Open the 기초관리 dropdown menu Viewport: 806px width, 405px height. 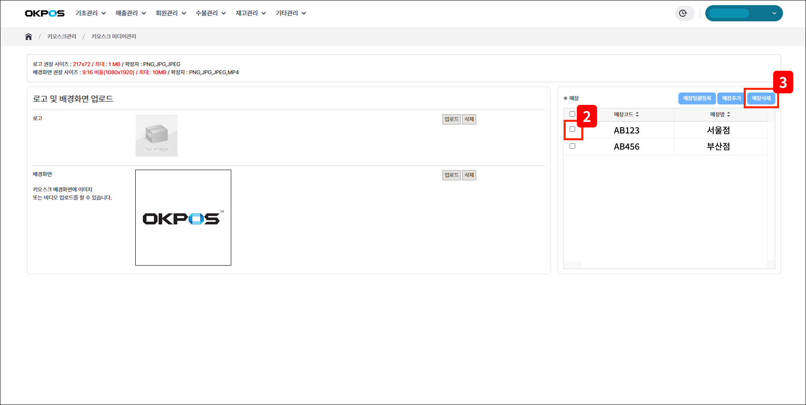click(90, 13)
